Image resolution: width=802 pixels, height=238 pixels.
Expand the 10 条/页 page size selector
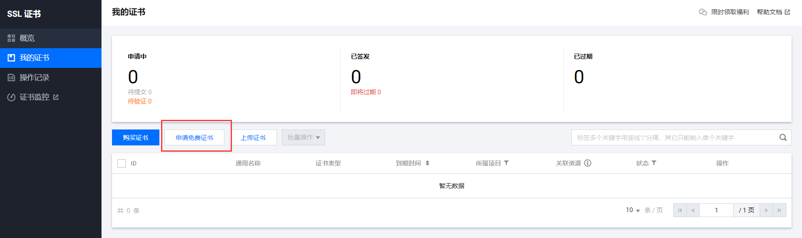click(633, 210)
